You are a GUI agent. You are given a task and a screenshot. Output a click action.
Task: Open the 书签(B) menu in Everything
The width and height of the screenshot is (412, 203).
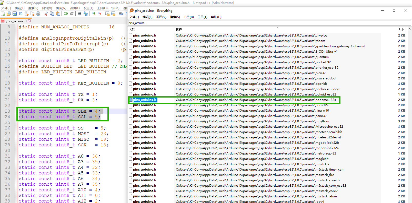[x=188, y=17]
